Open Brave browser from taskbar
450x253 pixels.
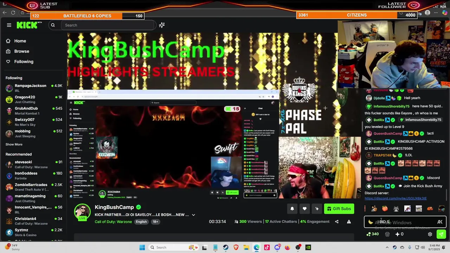click(x=236, y=247)
